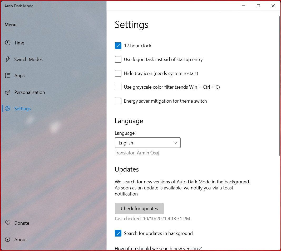Click the Updates section heading
The image size is (281, 251).
click(x=127, y=169)
